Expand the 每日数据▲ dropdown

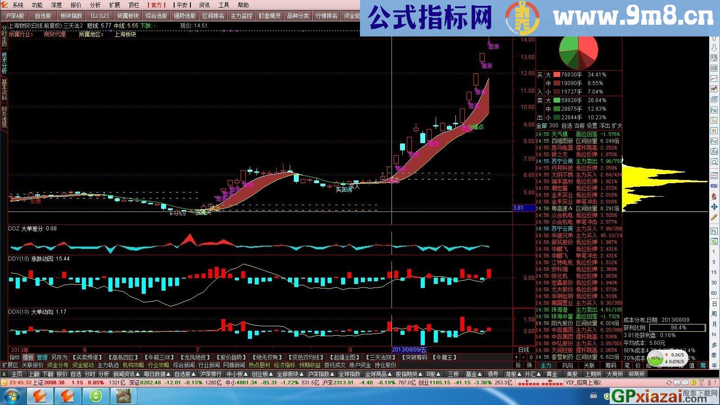[x=157, y=374]
